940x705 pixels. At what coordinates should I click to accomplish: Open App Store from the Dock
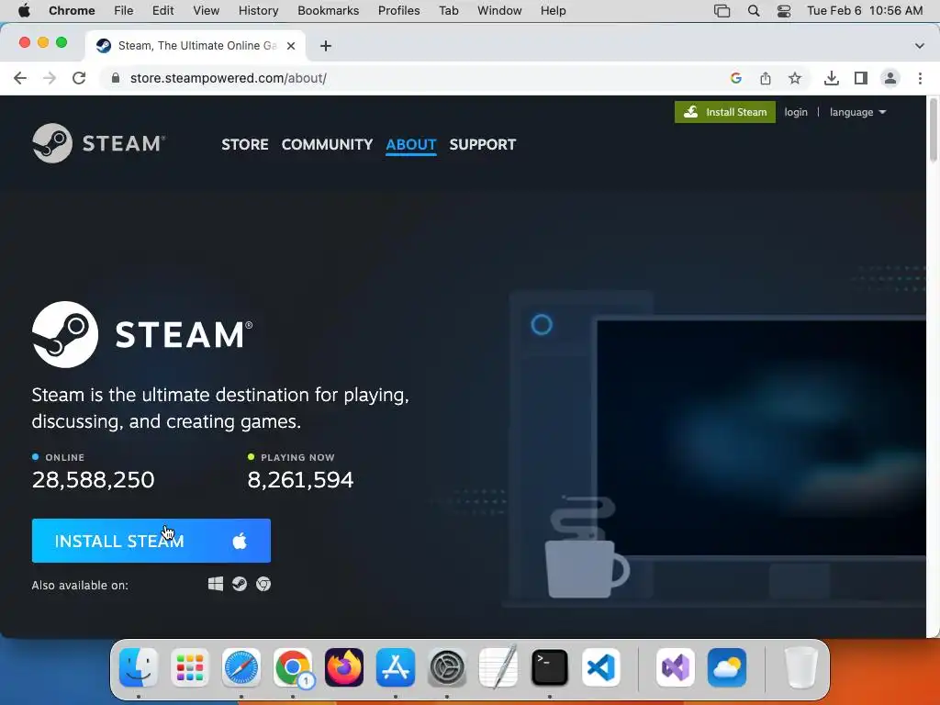396,667
